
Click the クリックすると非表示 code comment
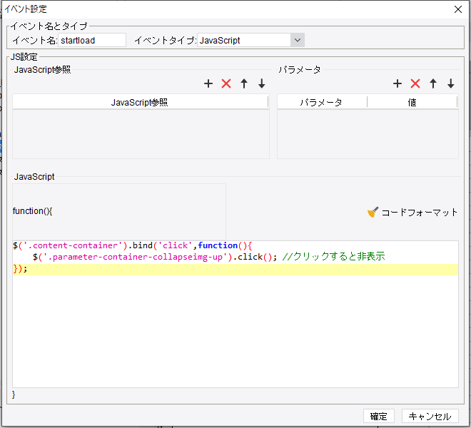pyautogui.click(x=334, y=257)
